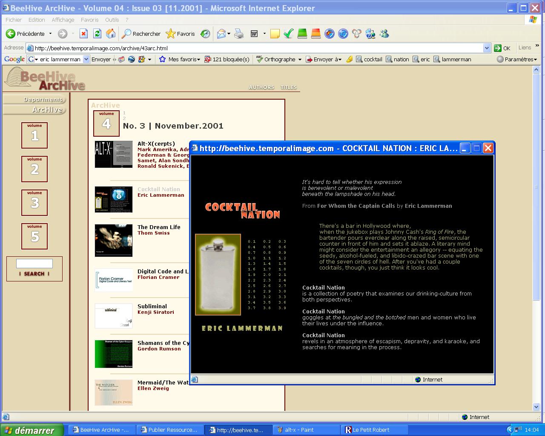Click the Google logo on the toolbar
Image resolution: width=545 pixels, height=436 pixels.
[14, 60]
